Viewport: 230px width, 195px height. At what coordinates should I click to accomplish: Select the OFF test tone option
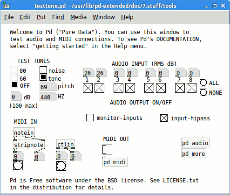tap(14, 84)
